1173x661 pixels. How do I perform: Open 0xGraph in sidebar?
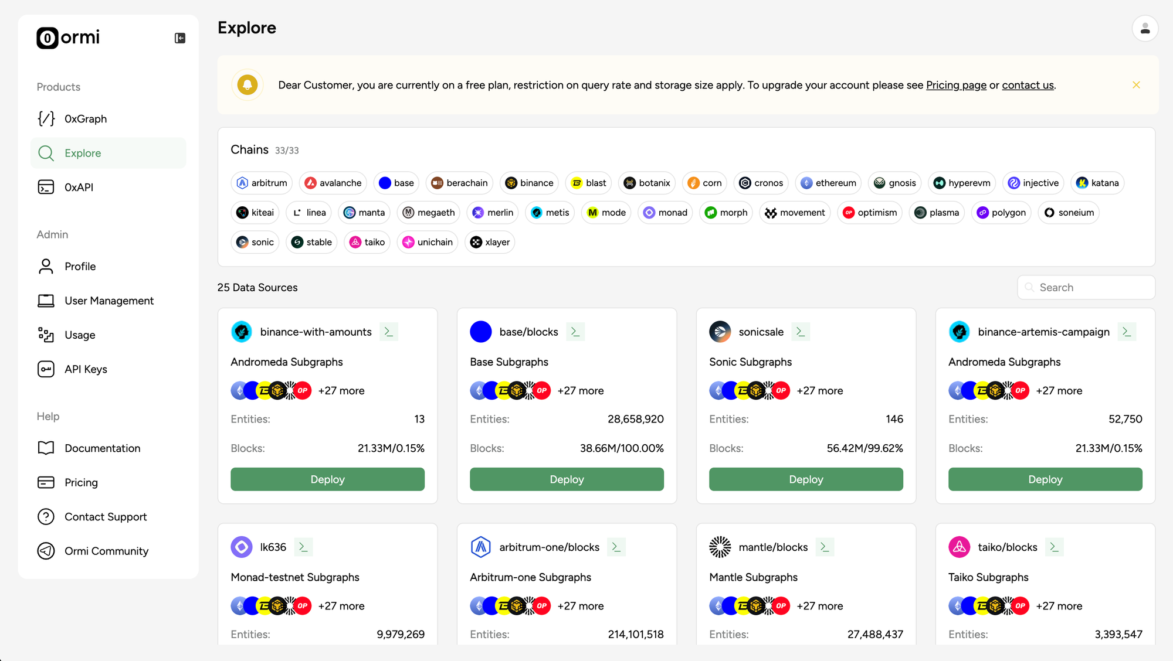(x=86, y=119)
